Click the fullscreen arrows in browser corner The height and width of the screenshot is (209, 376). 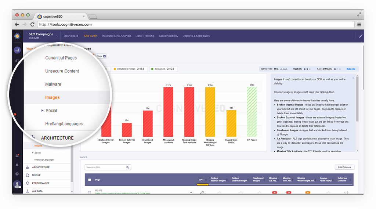pos(359,15)
